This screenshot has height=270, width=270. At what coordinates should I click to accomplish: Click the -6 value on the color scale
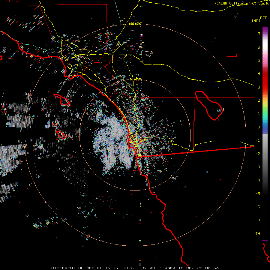[x=258, y=207]
